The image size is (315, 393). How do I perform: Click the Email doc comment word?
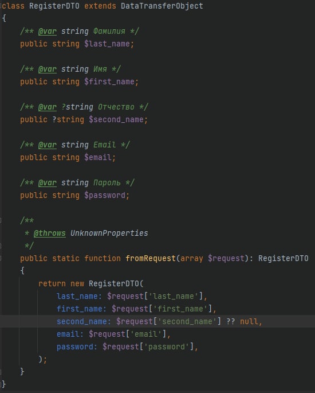(x=105, y=145)
